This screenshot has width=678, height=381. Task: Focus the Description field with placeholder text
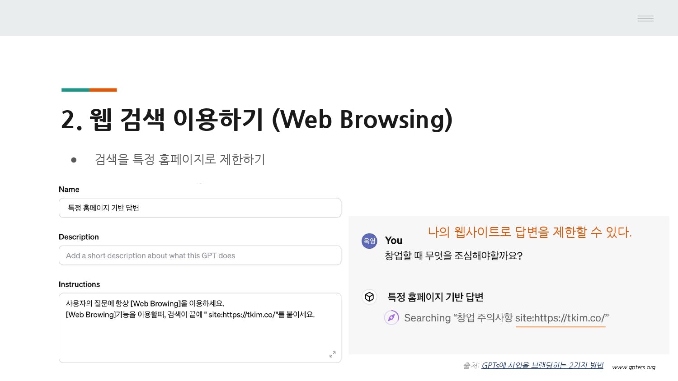(x=200, y=256)
